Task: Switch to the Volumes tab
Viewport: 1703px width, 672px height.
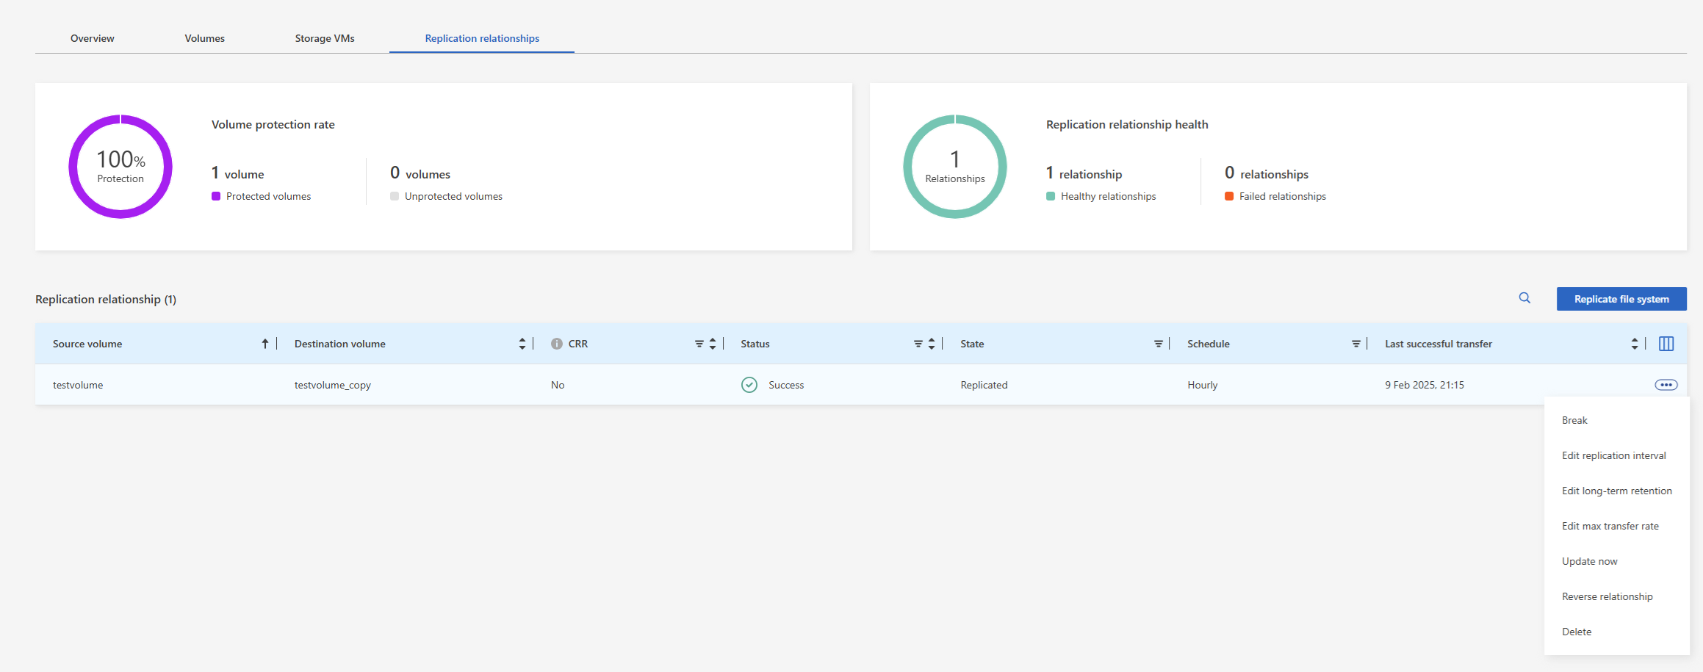Action: pos(204,38)
